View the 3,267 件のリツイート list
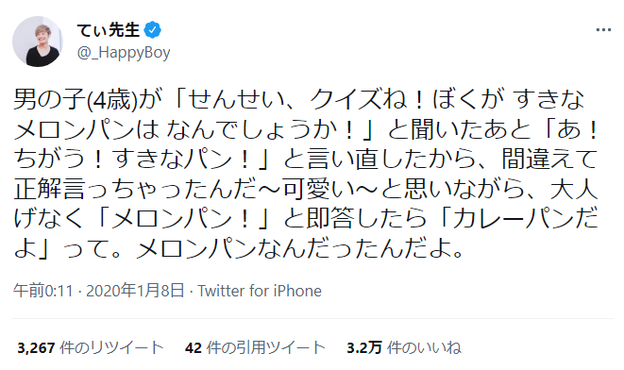The height and width of the screenshot is (370, 624). [91, 347]
